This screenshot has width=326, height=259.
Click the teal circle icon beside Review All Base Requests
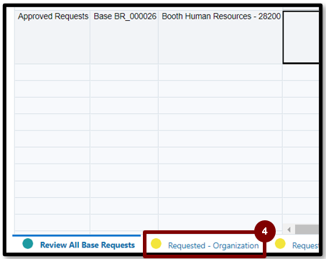28,244
